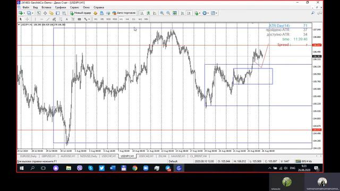
Task: Switch timeframe to W1
Action: 140,19
